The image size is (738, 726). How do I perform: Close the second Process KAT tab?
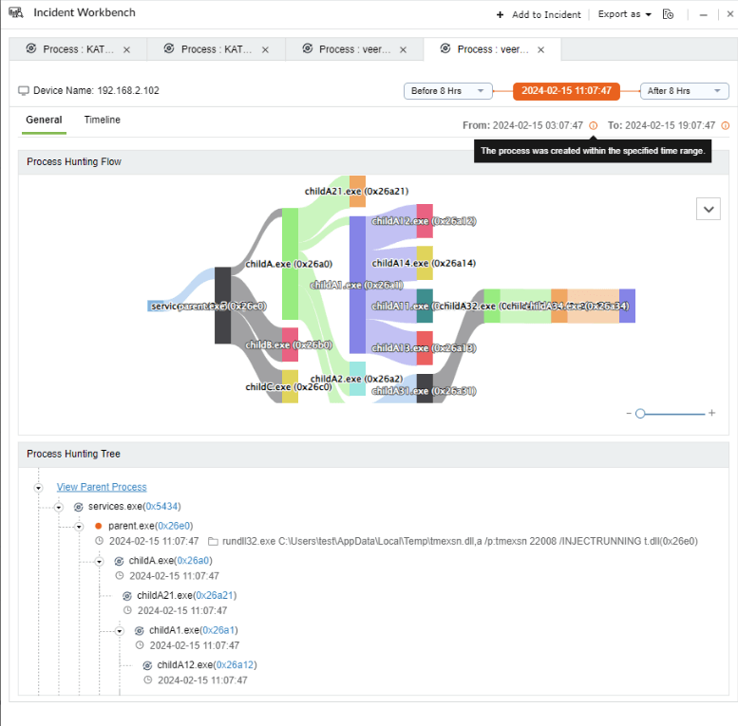click(x=265, y=50)
